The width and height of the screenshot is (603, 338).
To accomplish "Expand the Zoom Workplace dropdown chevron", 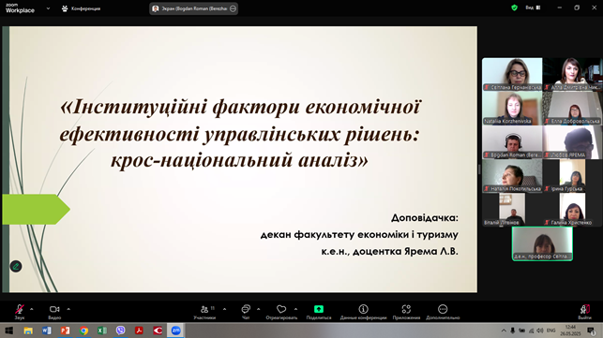I will pyautogui.click(x=48, y=8).
